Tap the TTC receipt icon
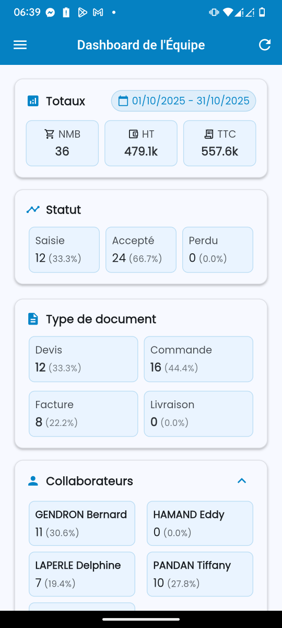The height and width of the screenshot is (628, 282). point(209,134)
